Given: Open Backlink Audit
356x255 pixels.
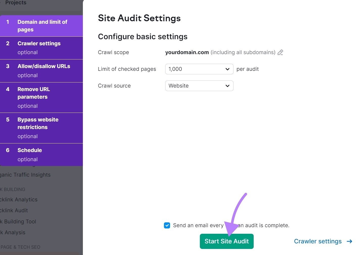Looking at the screenshot, I should [x=14, y=210].
